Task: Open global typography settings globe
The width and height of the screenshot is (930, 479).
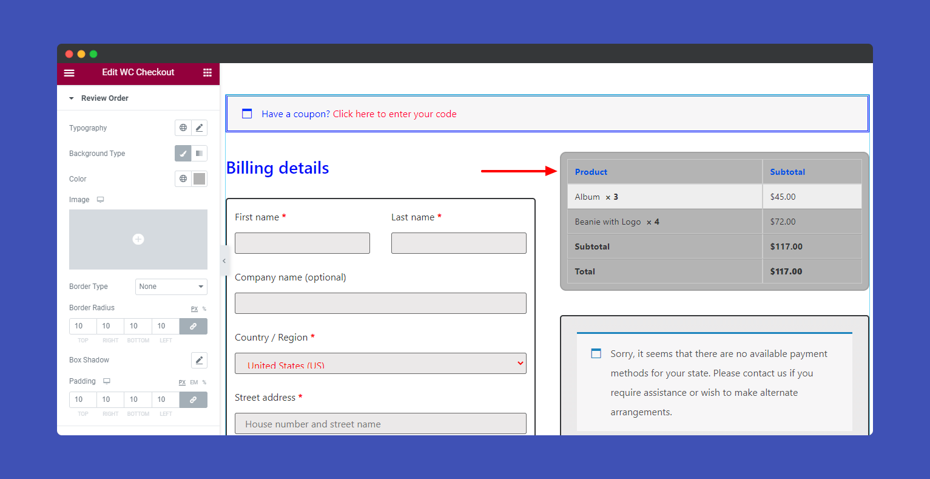Action: 183,128
